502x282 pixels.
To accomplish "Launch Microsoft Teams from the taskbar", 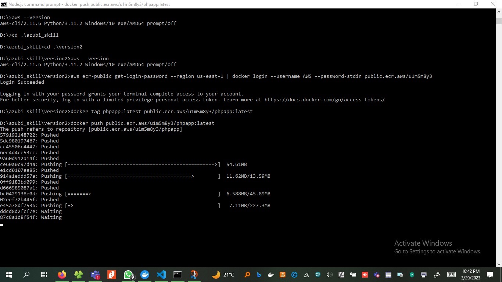I will (95, 274).
